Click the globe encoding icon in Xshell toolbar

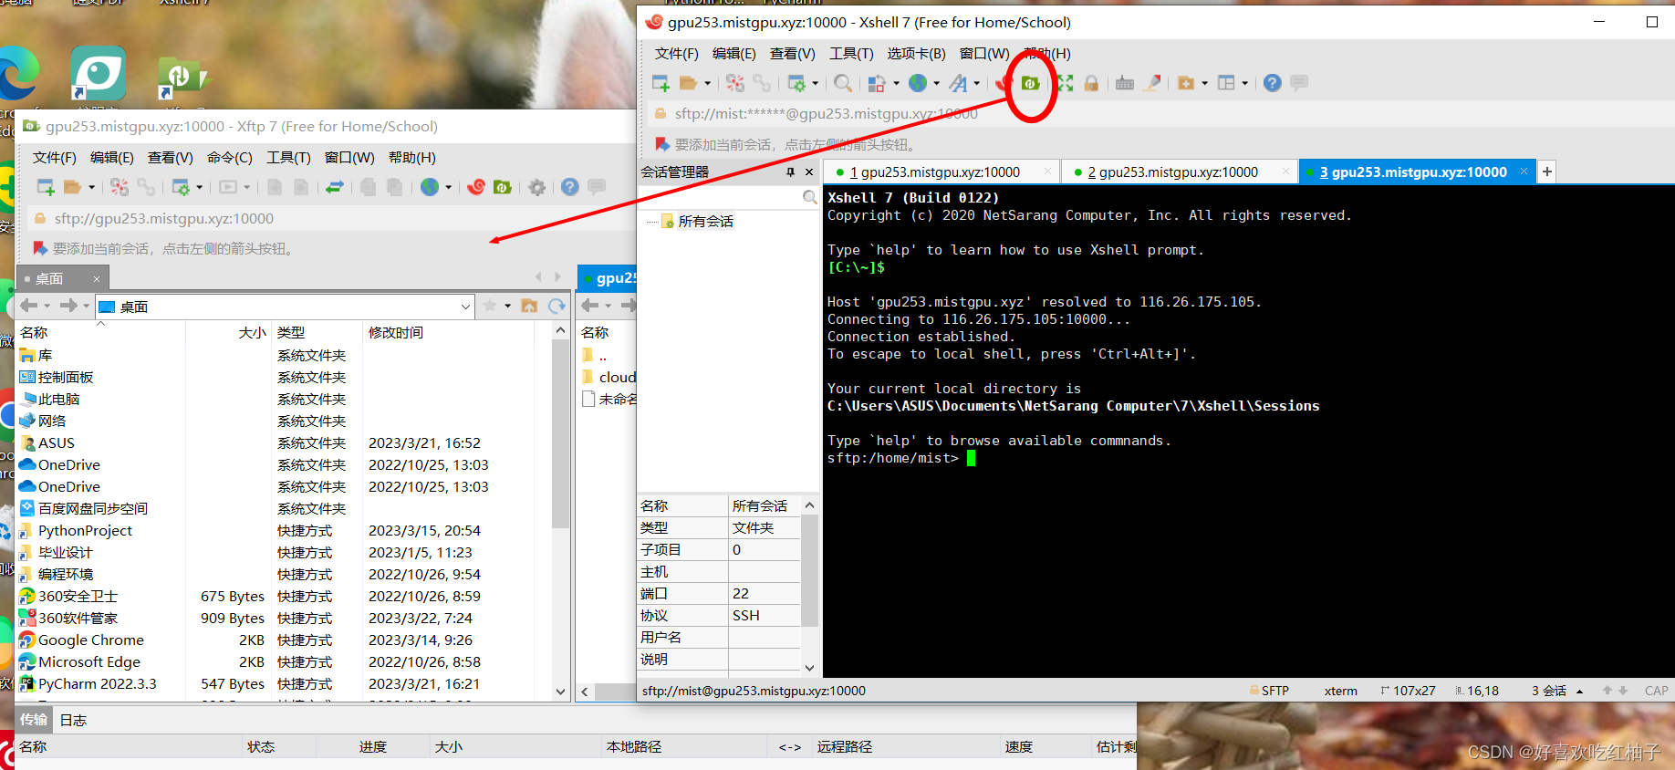918,83
